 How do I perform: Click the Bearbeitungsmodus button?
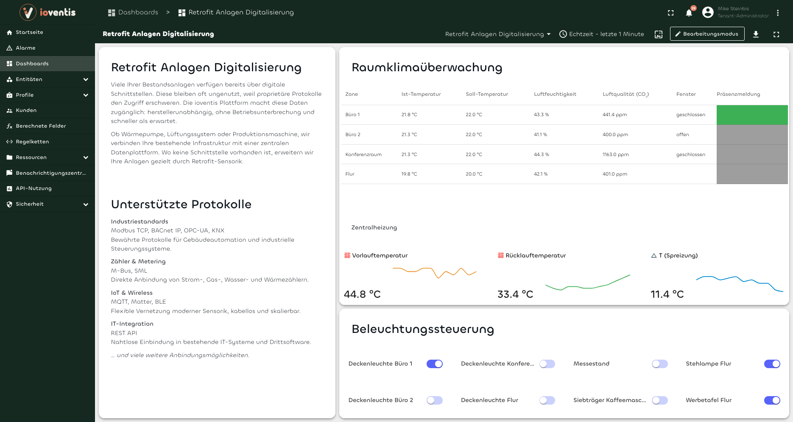coord(706,34)
